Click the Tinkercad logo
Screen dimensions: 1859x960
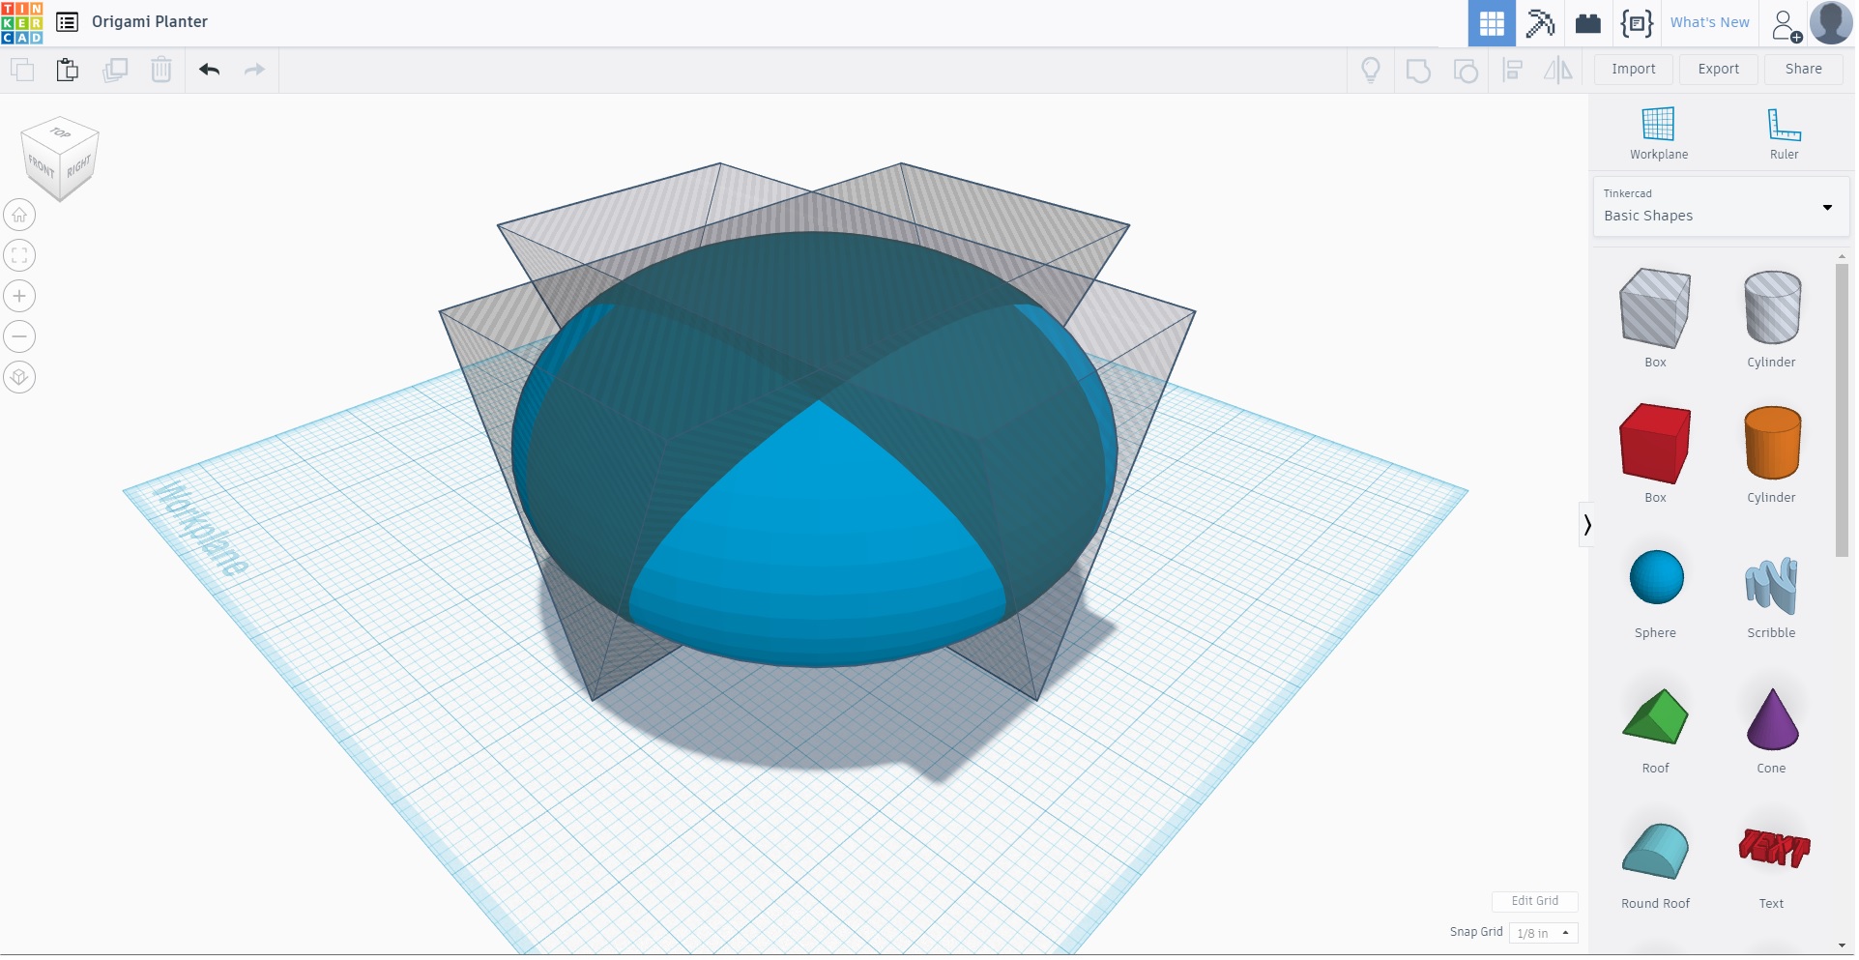(22, 22)
